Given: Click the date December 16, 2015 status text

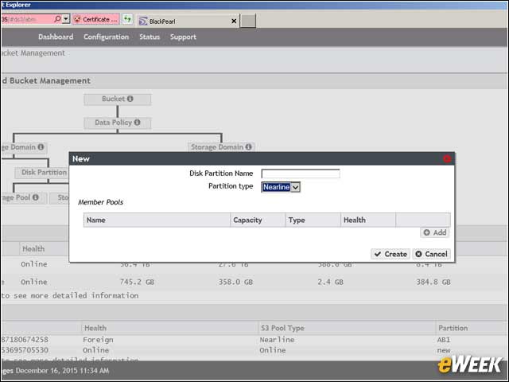Looking at the screenshot, I should tap(62, 371).
